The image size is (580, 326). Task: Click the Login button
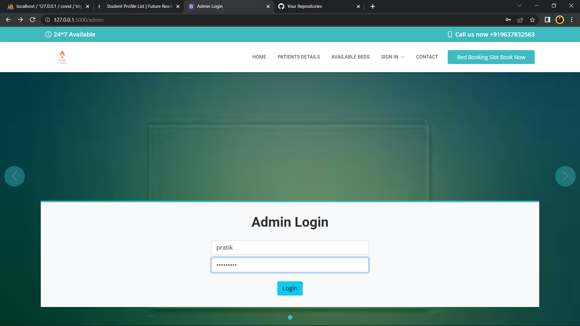[290, 288]
